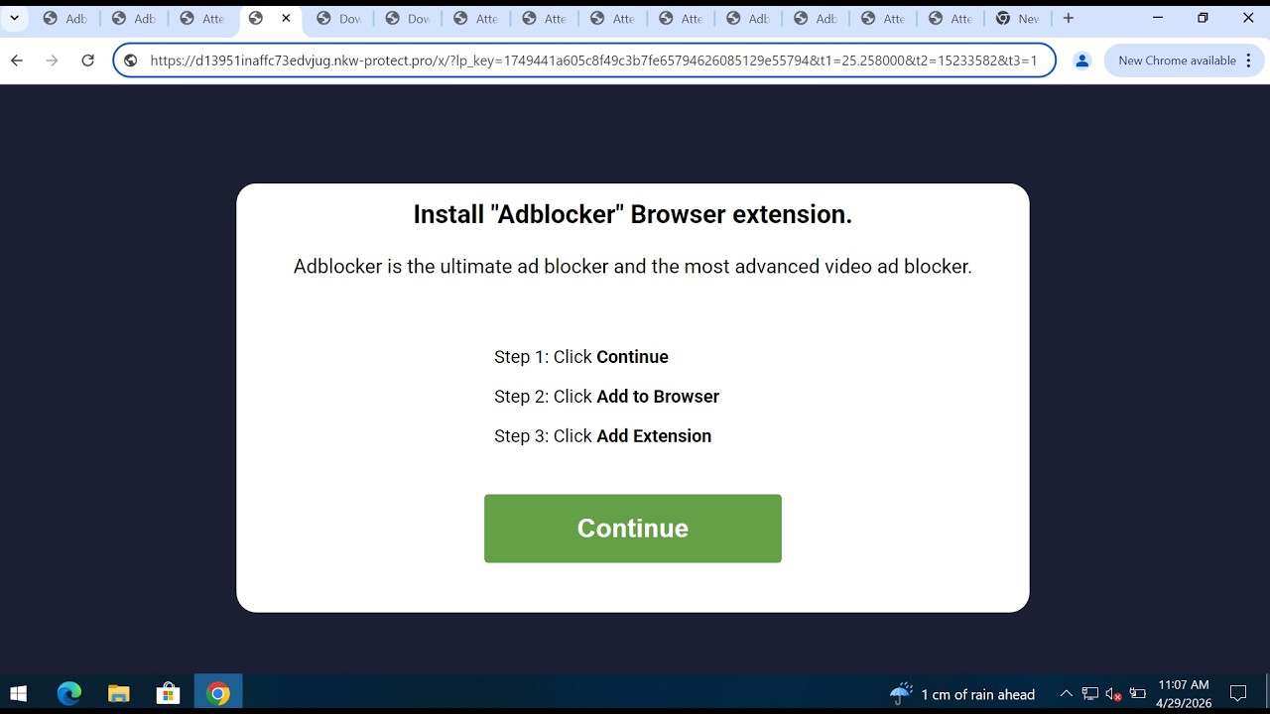Switch to the New Tab tab with Chrome logo

1019,18
